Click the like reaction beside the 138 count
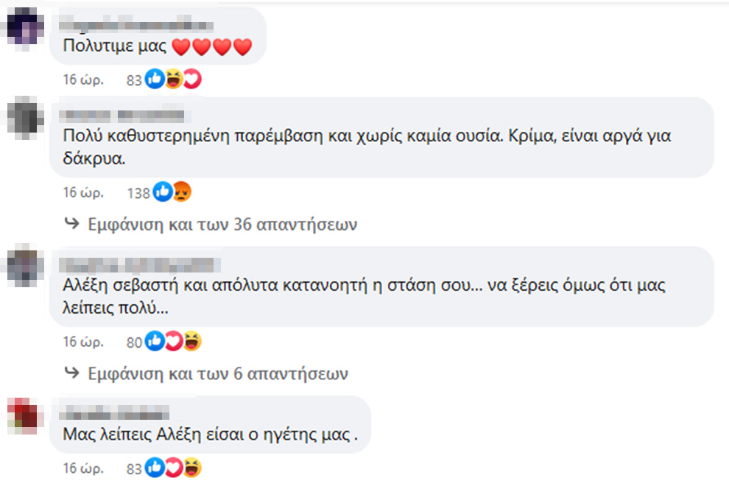The width and height of the screenshot is (729, 489). (162, 193)
